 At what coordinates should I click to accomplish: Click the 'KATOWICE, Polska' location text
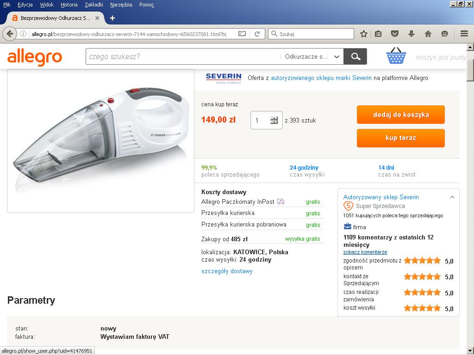coord(261,252)
